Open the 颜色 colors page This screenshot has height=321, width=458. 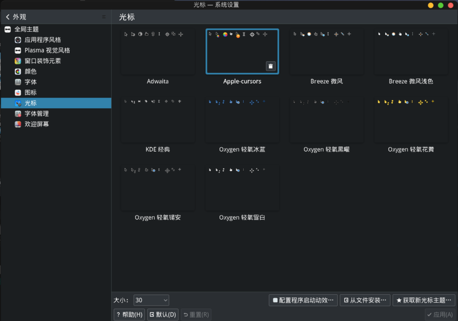click(55, 71)
